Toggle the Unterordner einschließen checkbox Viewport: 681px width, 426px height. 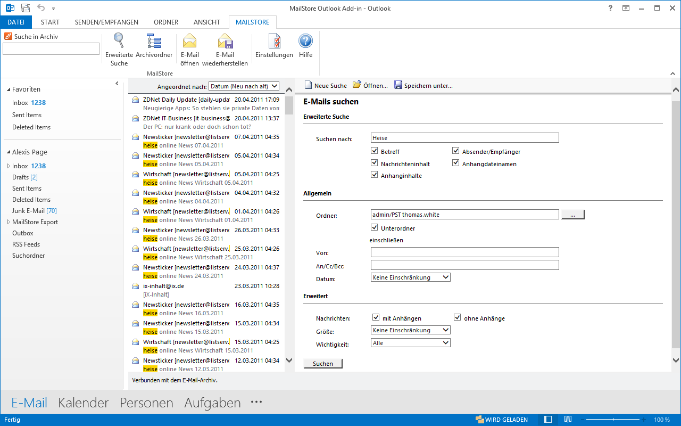coord(375,228)
